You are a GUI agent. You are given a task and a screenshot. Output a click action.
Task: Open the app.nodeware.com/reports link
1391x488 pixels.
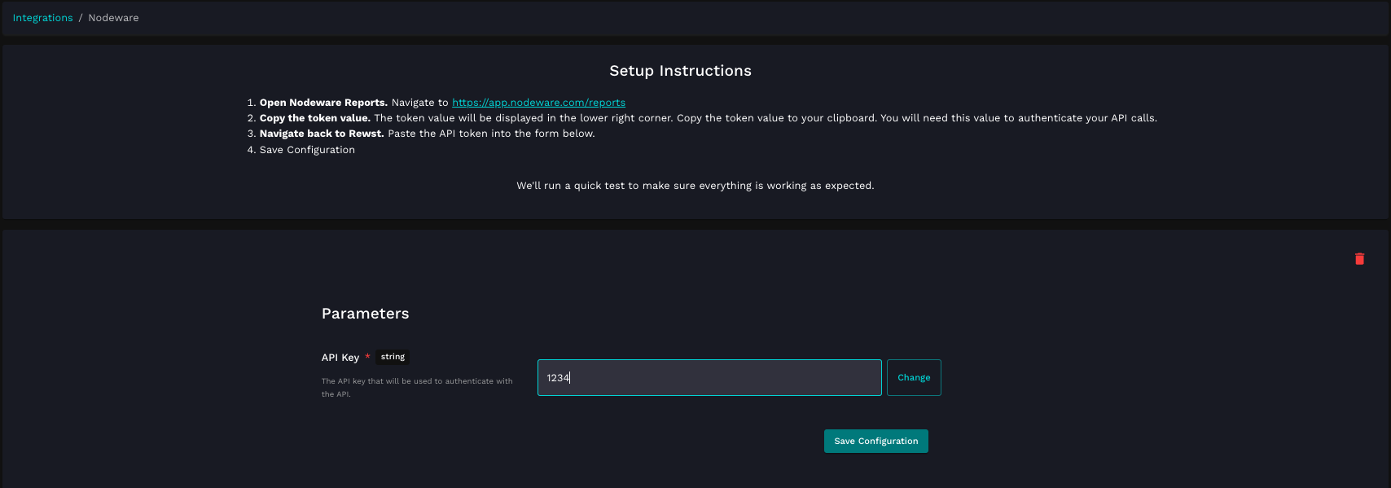coord(538,103)
